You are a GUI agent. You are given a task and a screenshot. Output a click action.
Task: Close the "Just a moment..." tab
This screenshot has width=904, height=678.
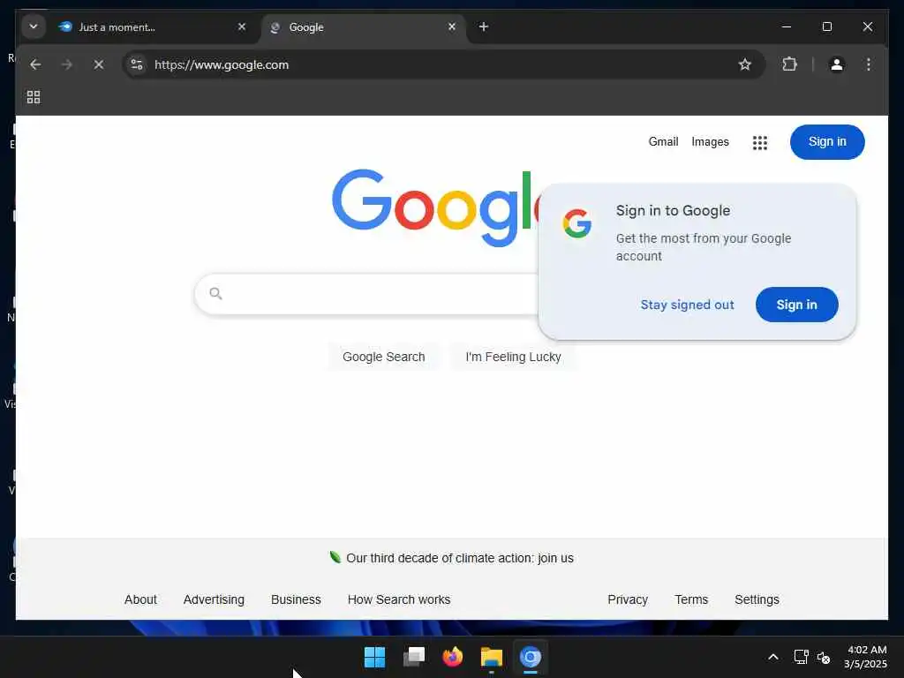point(242,26)
